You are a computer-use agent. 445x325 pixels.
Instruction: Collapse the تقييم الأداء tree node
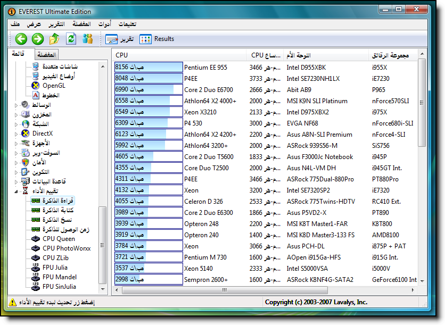tap(16, 191)
